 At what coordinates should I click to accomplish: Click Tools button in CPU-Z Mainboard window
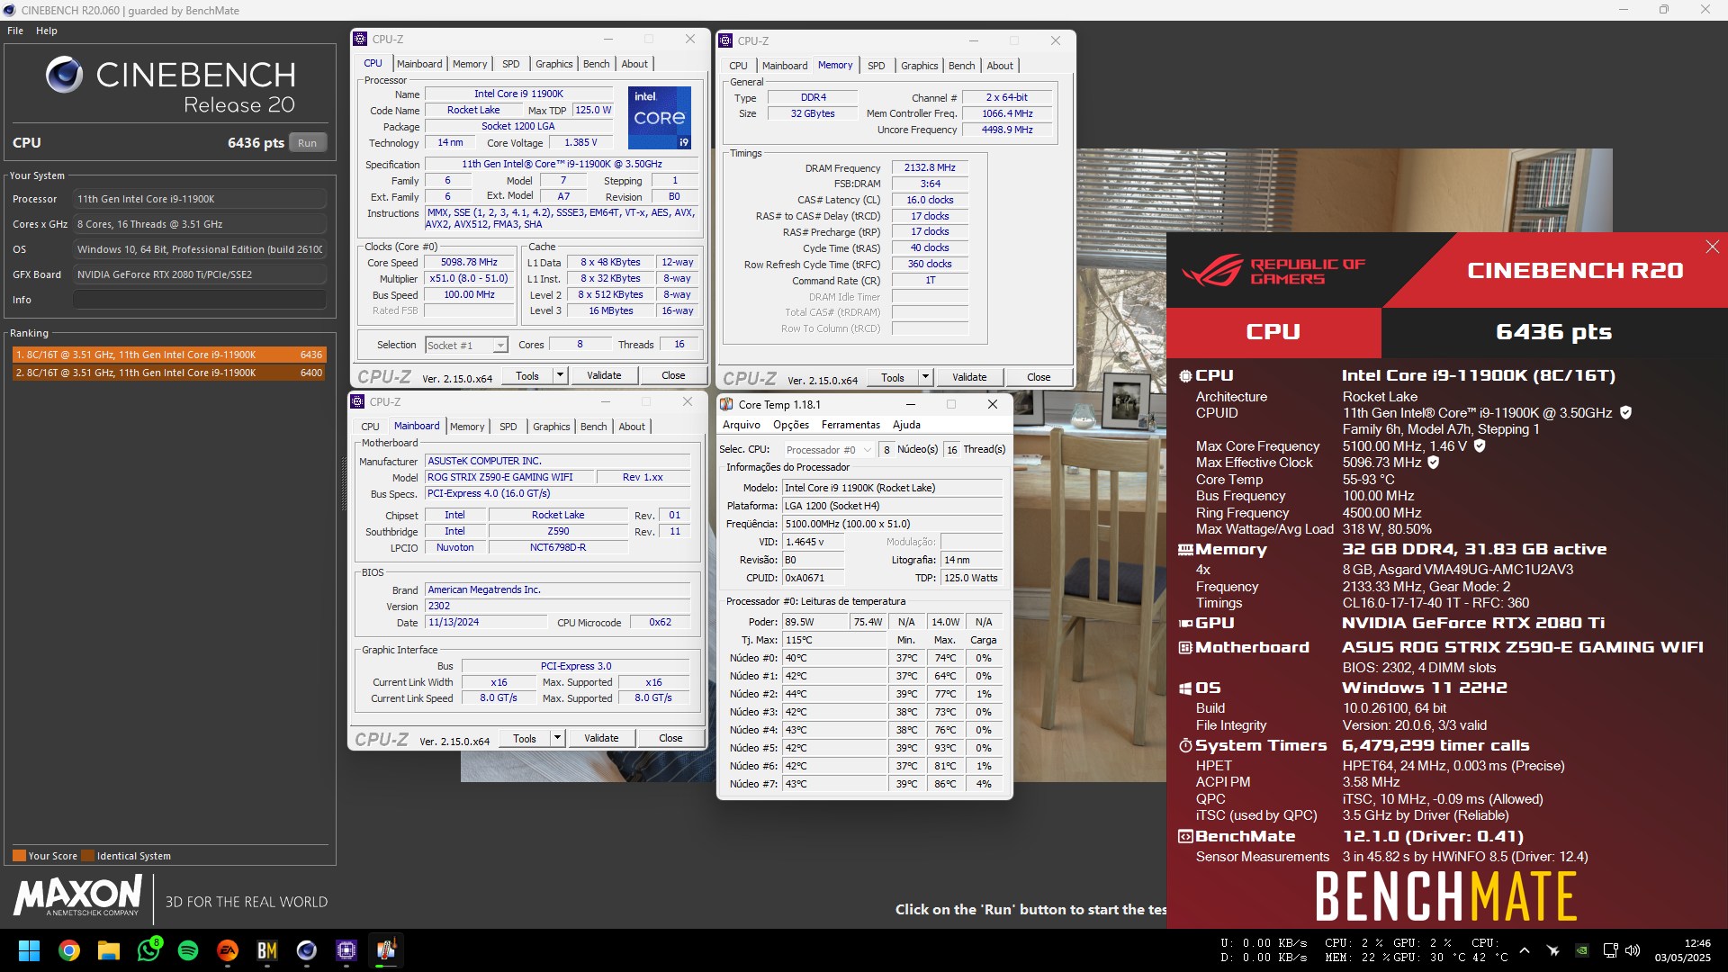tap(525, 738)
